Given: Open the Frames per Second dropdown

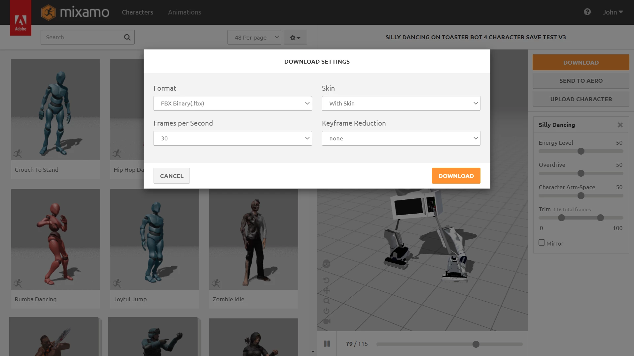Looking at the screenshot, I should (232, 138).
